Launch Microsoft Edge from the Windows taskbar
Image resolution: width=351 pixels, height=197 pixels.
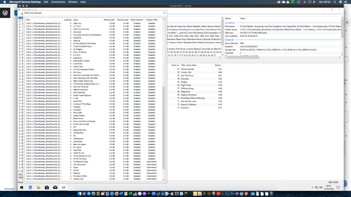click(30, 187)
